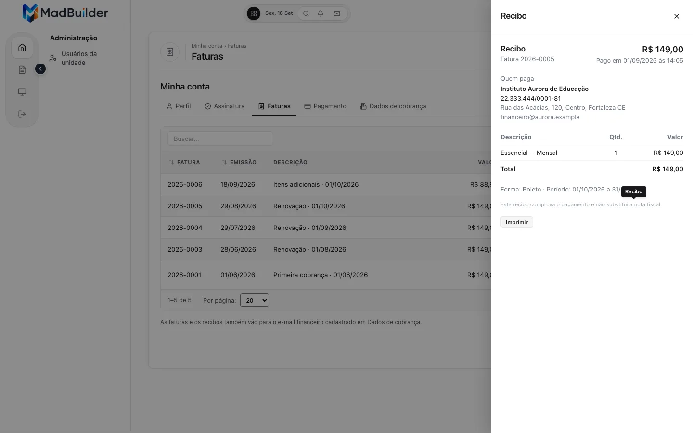Switch to the Assinatura tab

point(225,106)
